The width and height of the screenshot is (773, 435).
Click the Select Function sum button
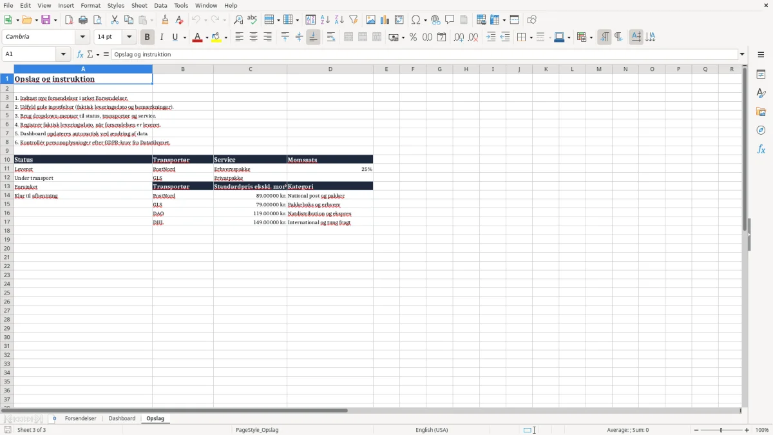pyautogui.click(x=90, y=55)
